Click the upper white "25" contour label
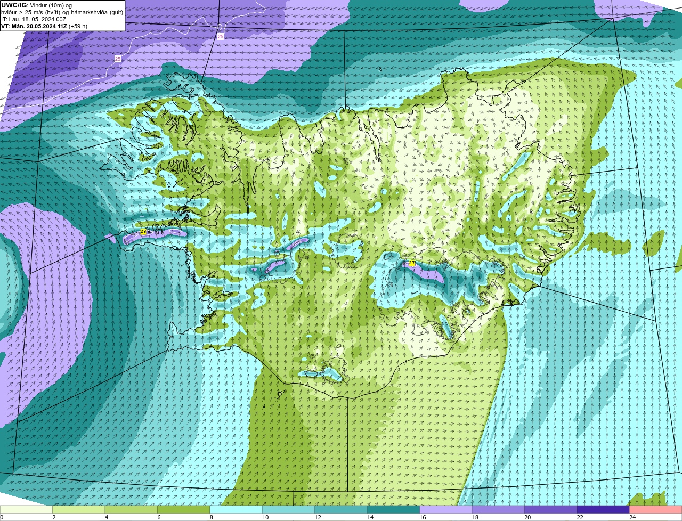The height and width of the screenshot is (521, 682). [x=221, y=36]
